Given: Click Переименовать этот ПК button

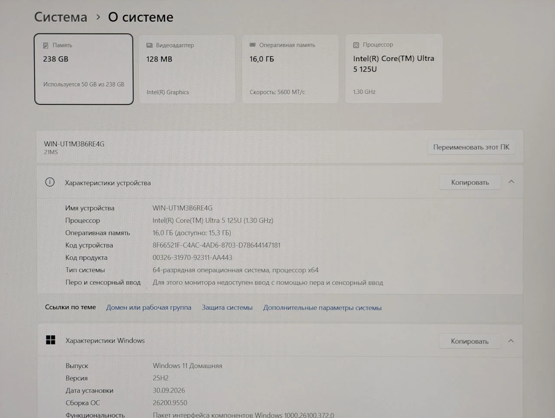Looking at the screenshot, I should coord(471,147).
